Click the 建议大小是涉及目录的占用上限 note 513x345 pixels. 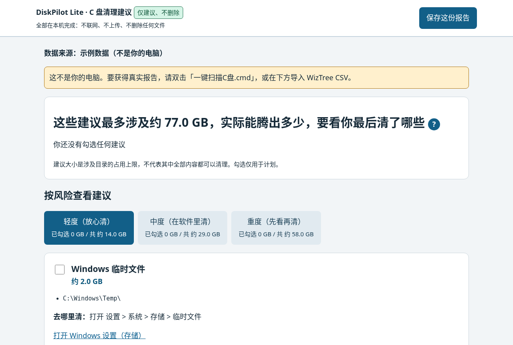[167, 164]
